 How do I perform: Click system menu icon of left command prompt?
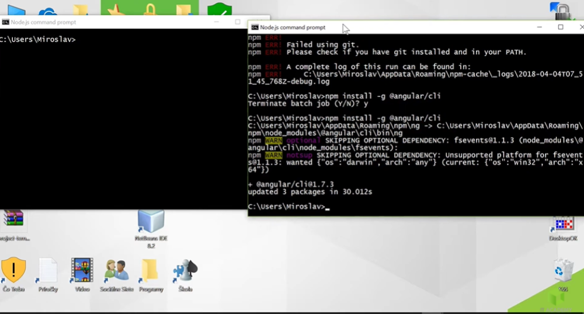5,22
